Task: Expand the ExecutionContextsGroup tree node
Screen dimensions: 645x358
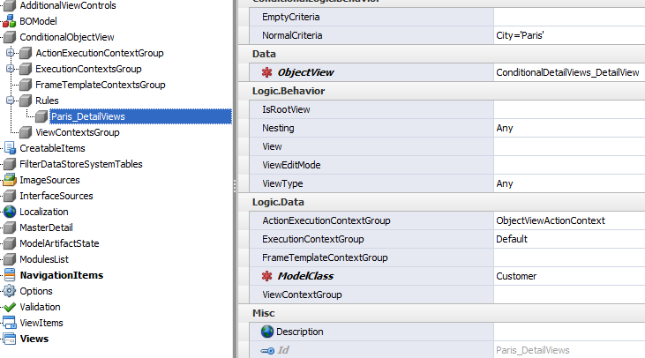Action: coord(10,69)
